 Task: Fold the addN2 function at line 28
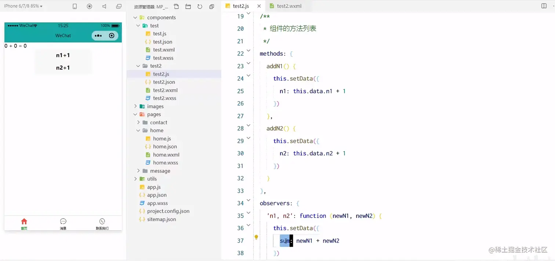coord(249,126)
